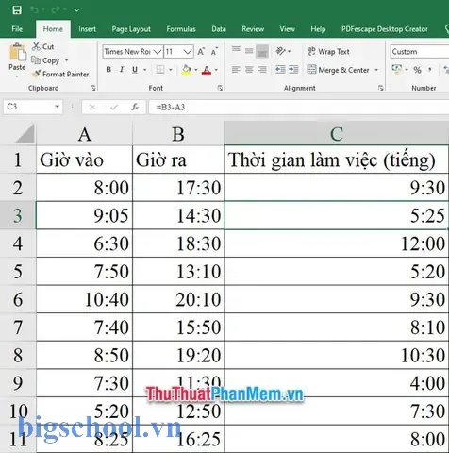Open the File menu
The width and height of the screenshot is (449, 453).
[17, 29]
